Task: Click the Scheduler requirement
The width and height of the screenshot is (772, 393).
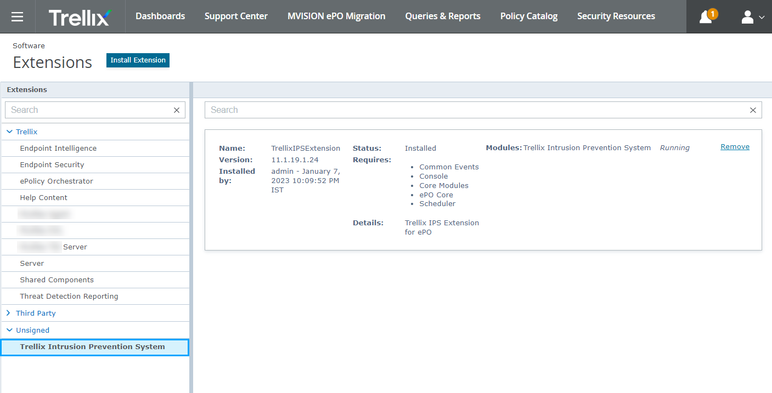Action: pos(437,204)
